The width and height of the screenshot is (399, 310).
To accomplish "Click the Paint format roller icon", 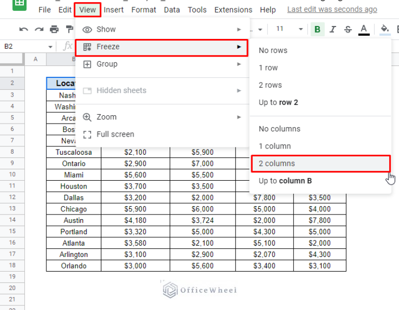I will pos(69,30).
